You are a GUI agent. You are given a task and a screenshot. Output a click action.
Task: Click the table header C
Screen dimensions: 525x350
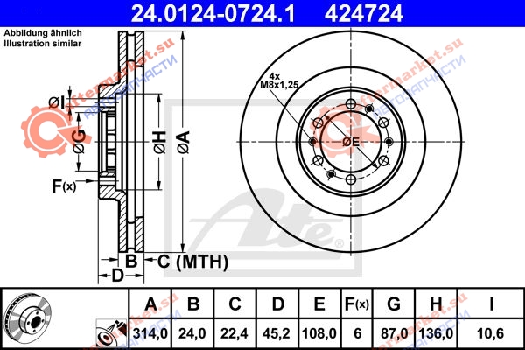pyautogui.click(x=234, y=304)
